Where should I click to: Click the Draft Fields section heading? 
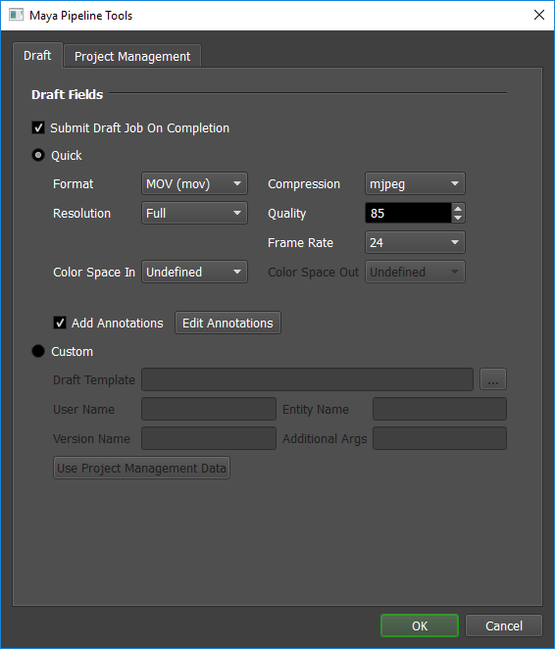point(67,95)
